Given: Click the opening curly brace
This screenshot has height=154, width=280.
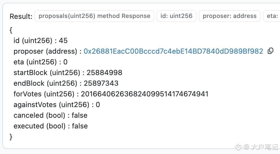Looking at the screenshot, I should [11, 30].
